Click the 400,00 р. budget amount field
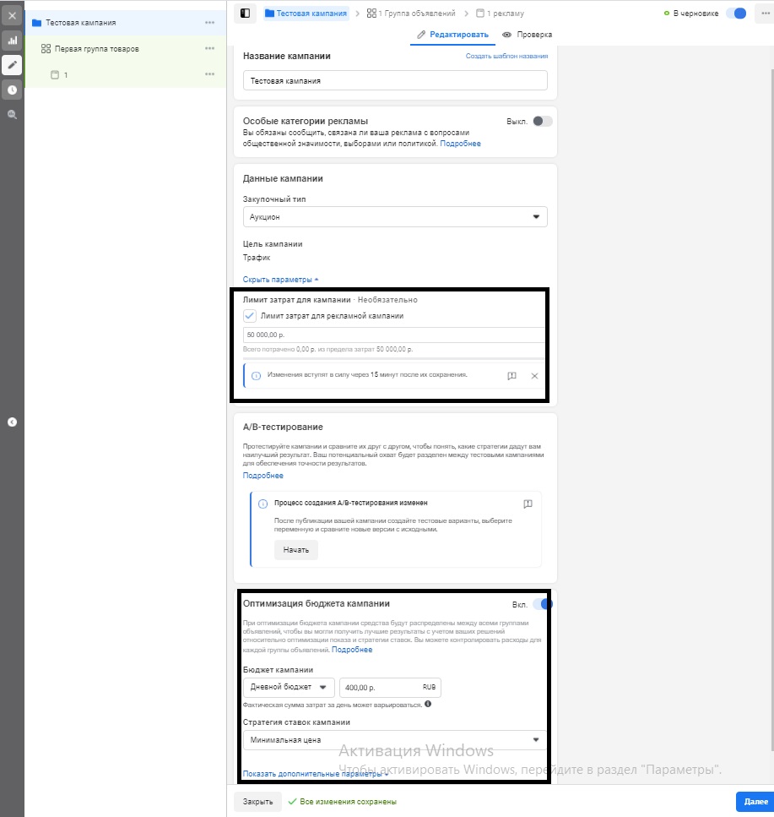This screenshot has height=817, width=774. (x=391, y=687)
